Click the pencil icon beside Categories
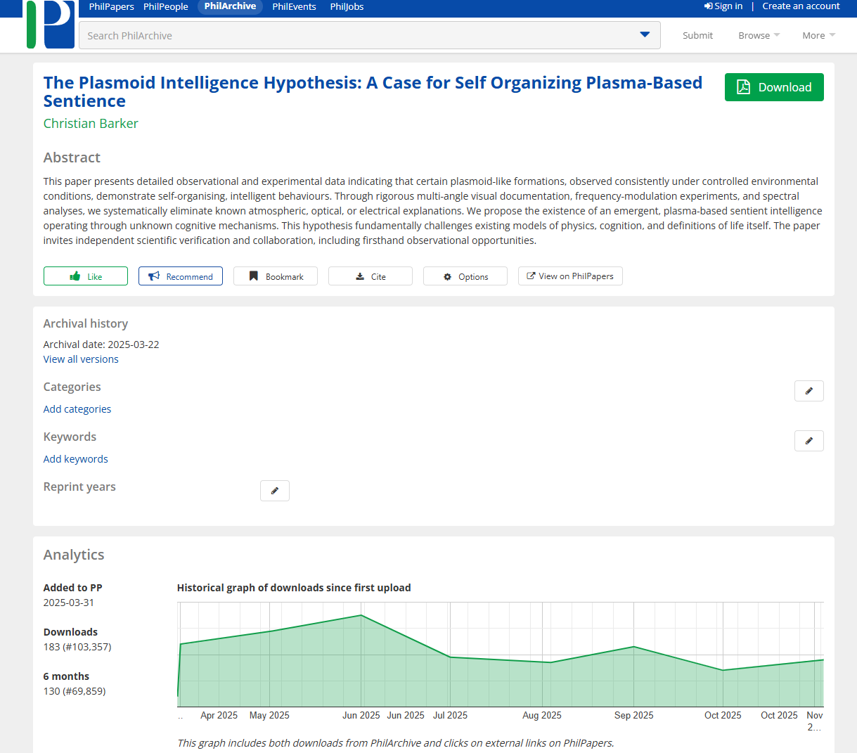Image resolution: width=857 pixels, height=753 pixels. 808,391
